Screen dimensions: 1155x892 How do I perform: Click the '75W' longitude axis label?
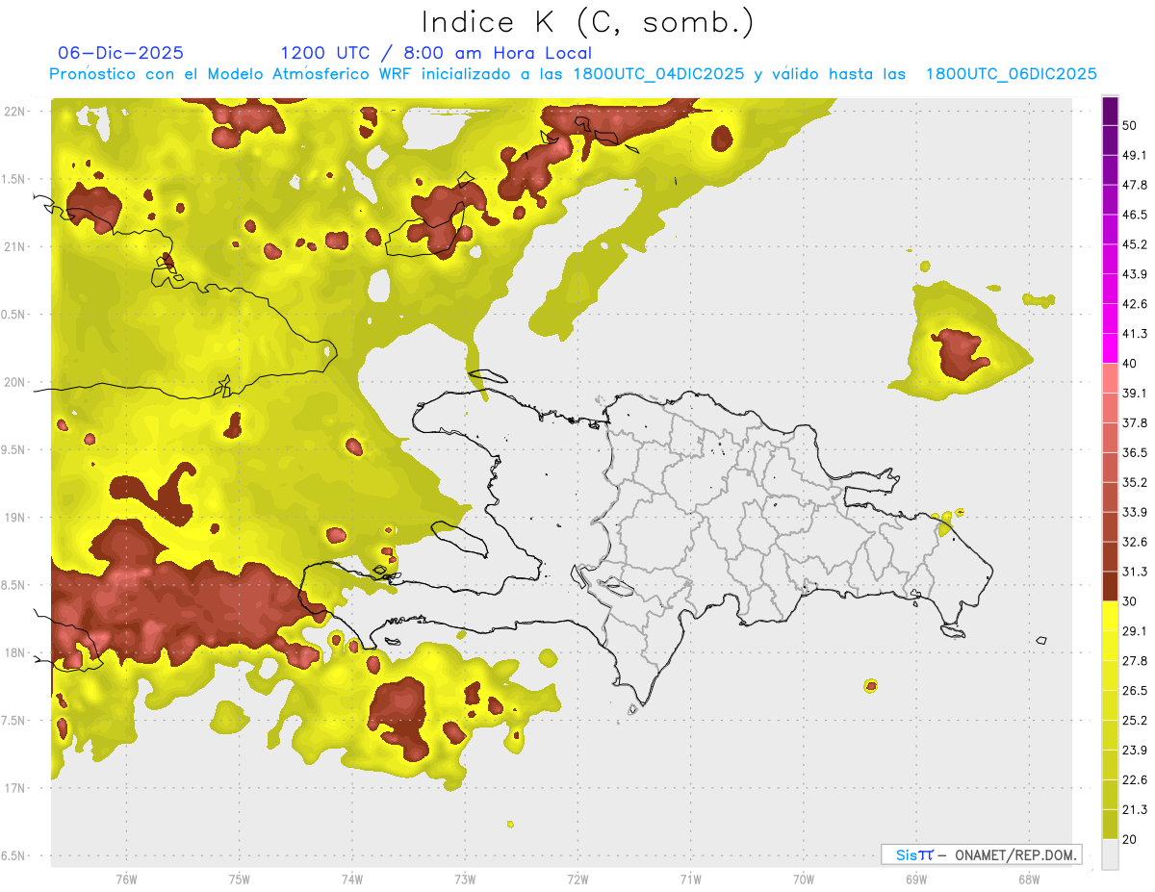pyautogui.click(x=239, y=879)
